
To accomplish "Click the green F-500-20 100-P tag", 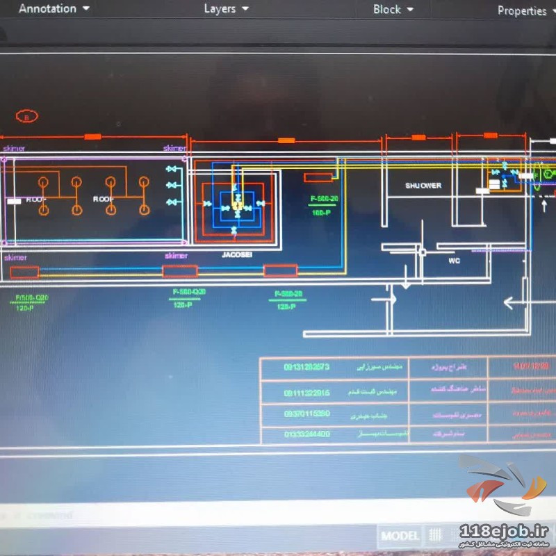I will pos(324,204).
